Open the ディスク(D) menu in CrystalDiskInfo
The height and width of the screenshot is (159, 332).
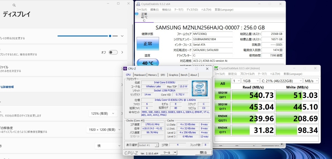(192, 10)
